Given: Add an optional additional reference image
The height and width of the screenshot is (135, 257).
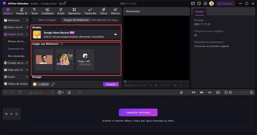Looking at the screenshot, I should pyautogui.click(x=85, y=60).
